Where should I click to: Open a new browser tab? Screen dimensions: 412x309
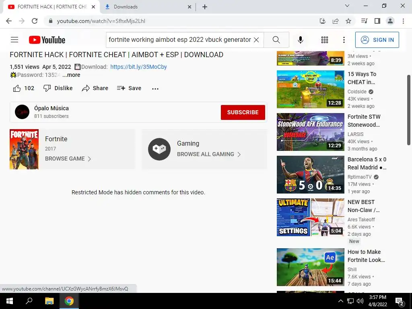[205, 7]
